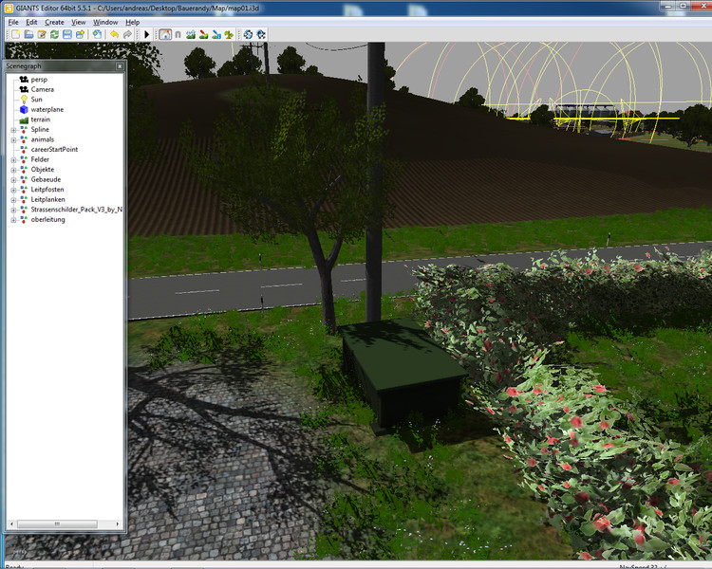712x569 pixels.
Task: Select the Camera node in Scenegraph
Action: pos(42,89)
